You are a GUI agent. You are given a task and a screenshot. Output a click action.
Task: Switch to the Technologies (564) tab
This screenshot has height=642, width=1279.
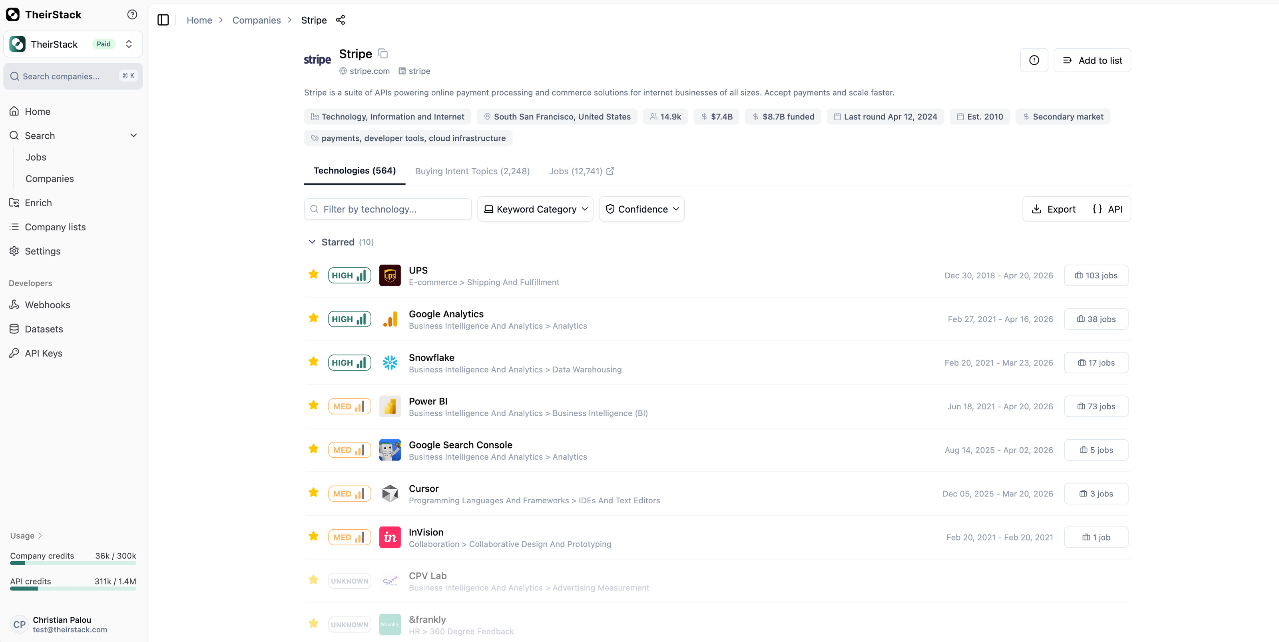click(x=355, y=171)
